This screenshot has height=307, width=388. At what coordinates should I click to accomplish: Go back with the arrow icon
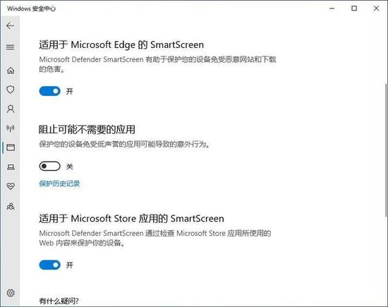10,25
